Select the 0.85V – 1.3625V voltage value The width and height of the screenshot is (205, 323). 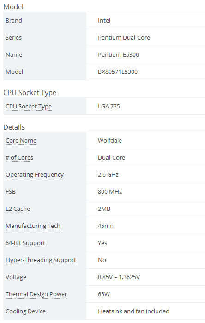[x=119, y=277]
